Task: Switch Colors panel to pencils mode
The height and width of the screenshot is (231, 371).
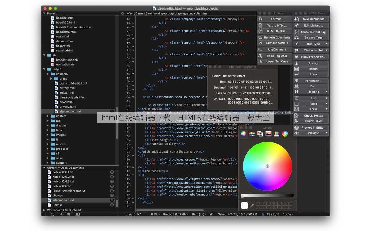Action: pos(277,134)
